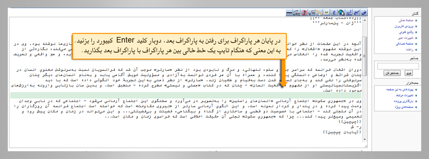This screenshot has height=159, width=429.
Task: Click the بارگذاری پرونده upload file link
Action: [x=404, y=101]
